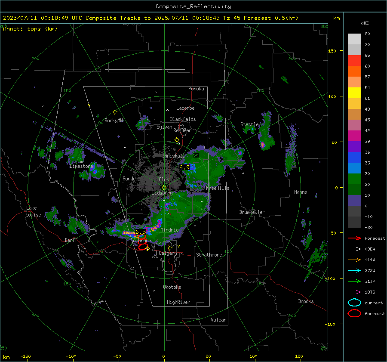The image size is (387, 362).
Task: Select the red 60–65 dBZ swatch
Action: pyautogui.click(x=354, y=61)
